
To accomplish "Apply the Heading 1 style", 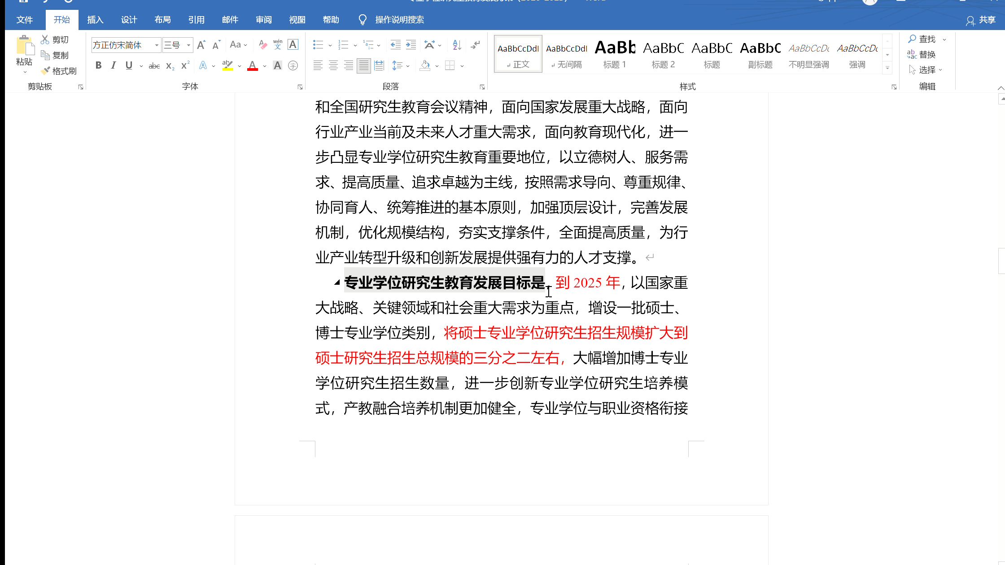I will point(615,54).
